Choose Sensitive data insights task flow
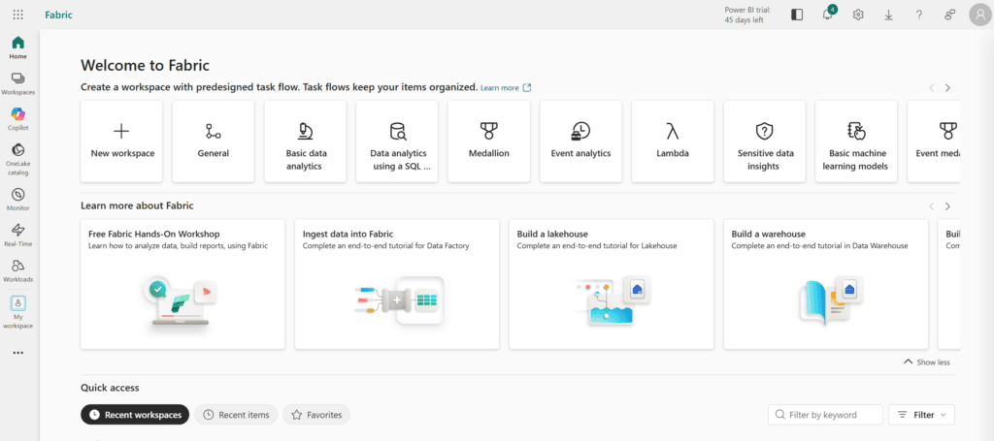 [765, 142]
